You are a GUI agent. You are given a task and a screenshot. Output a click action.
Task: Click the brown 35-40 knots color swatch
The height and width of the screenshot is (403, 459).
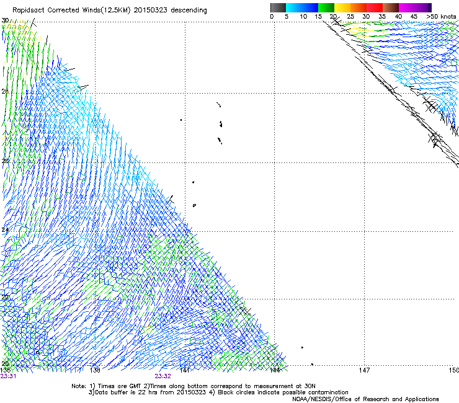pos(391,7)
